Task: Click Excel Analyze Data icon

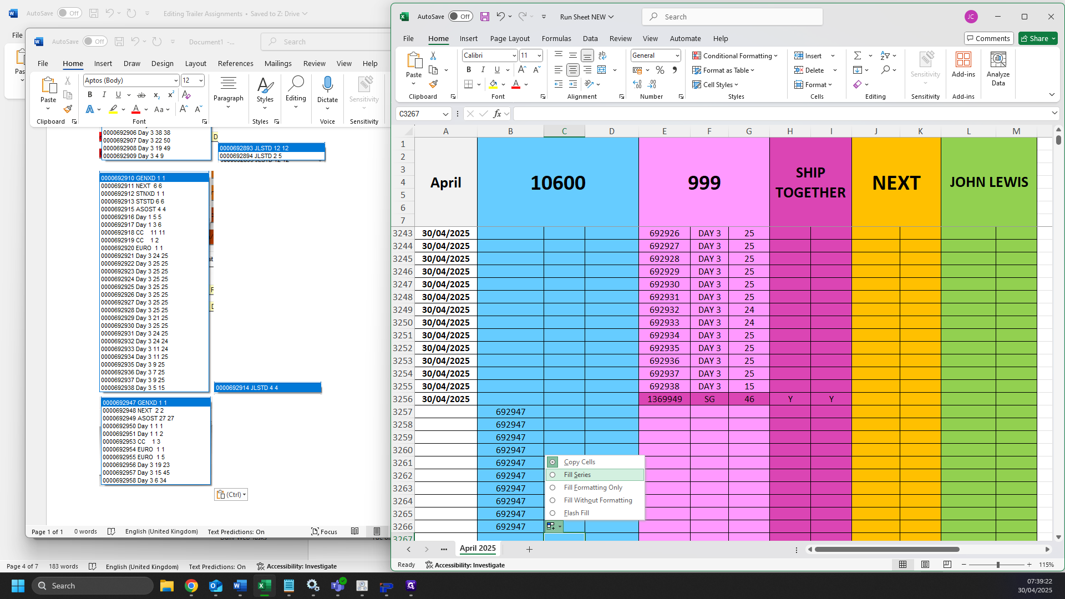Action: pyautogui.click(x=998, y=69)
